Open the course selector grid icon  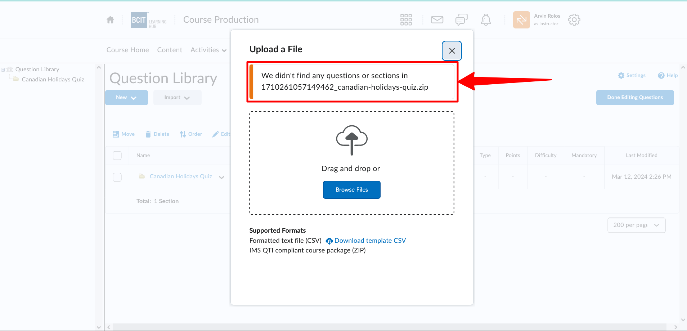[x=406, y=20]
